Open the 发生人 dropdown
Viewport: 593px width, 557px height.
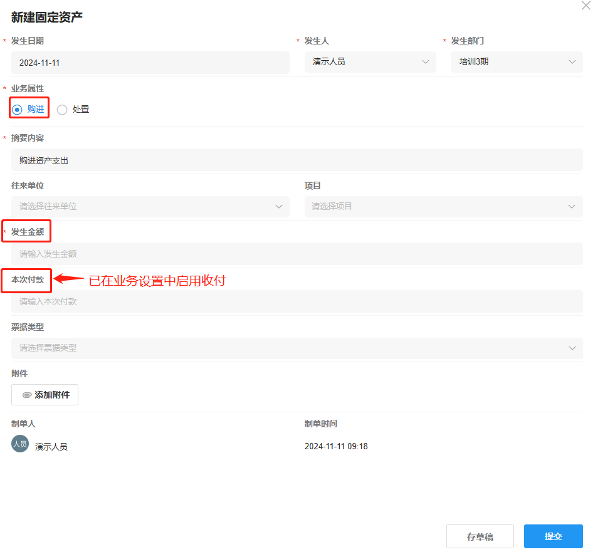(x=370, y=62)
